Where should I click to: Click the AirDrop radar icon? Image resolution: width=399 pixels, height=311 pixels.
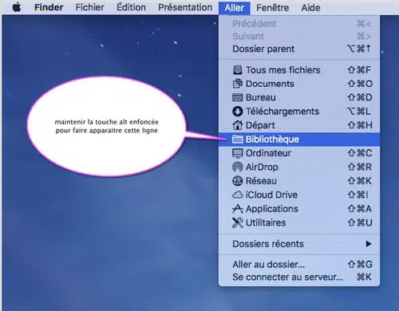pyautogui.click(x=237, y=167)
